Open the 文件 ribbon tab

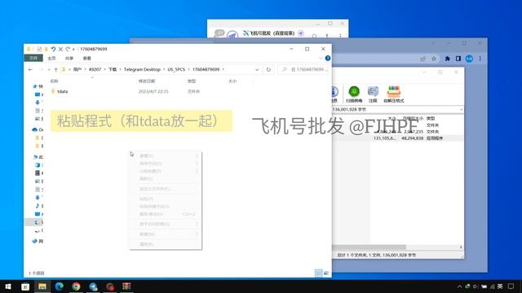click(x=33, y=58)
